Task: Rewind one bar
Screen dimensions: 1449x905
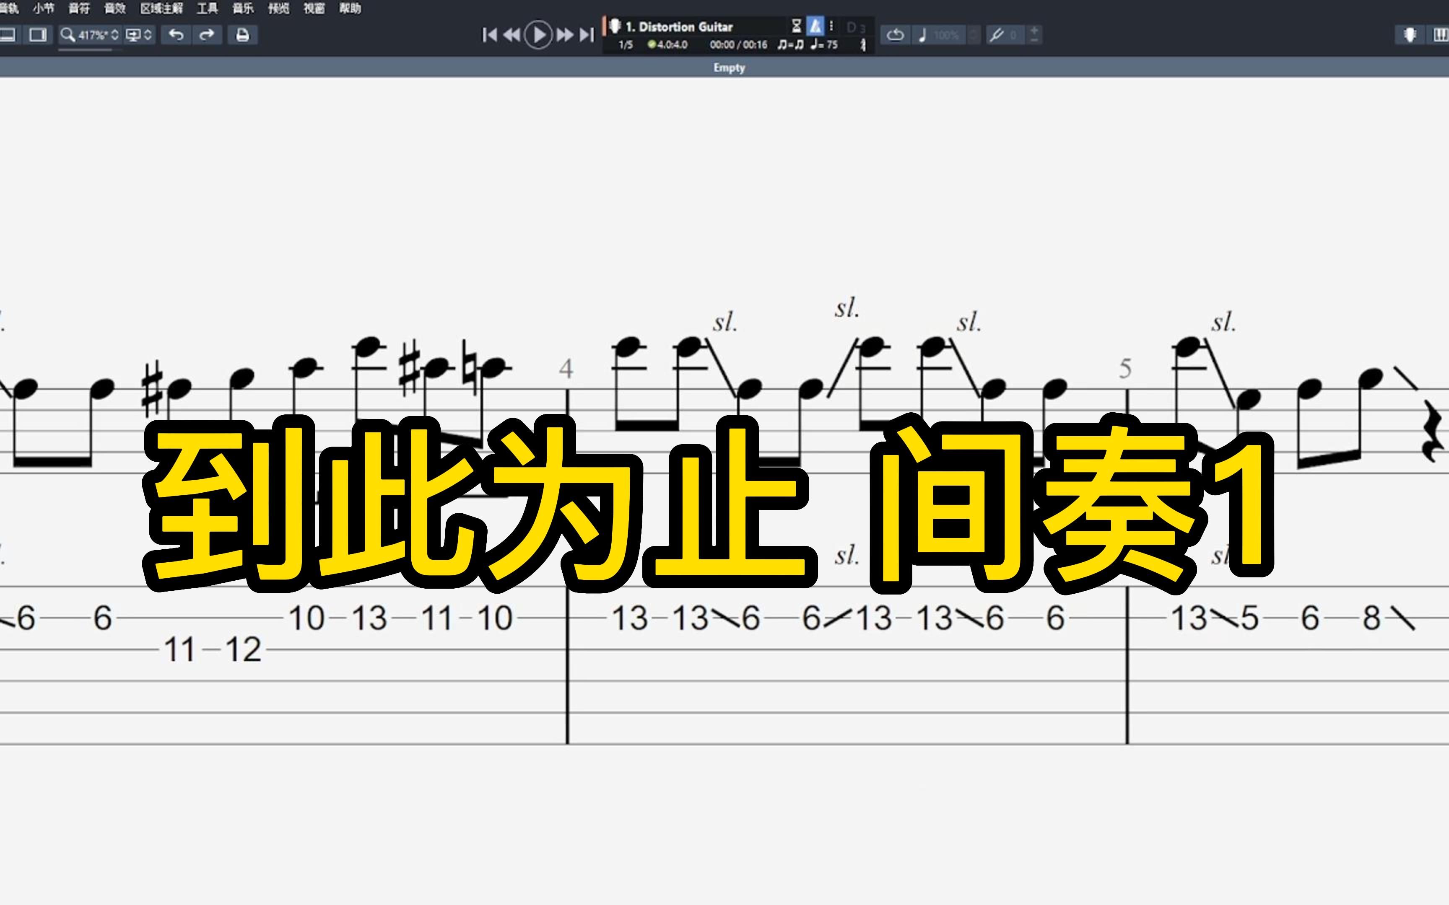Action: click(x=512, y=35)
